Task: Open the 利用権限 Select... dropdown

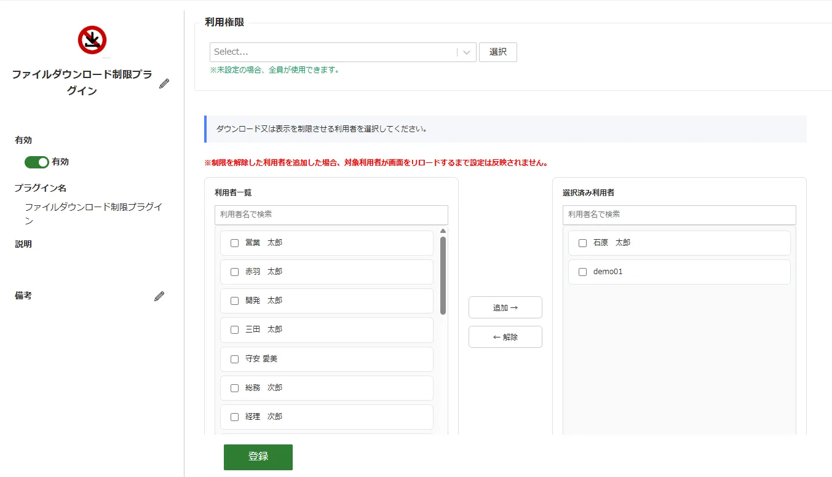Action: pyautogui.click(x=343, y=52)
